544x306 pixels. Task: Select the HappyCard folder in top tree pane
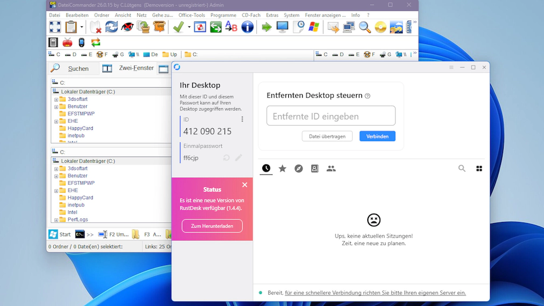(80, 128)
